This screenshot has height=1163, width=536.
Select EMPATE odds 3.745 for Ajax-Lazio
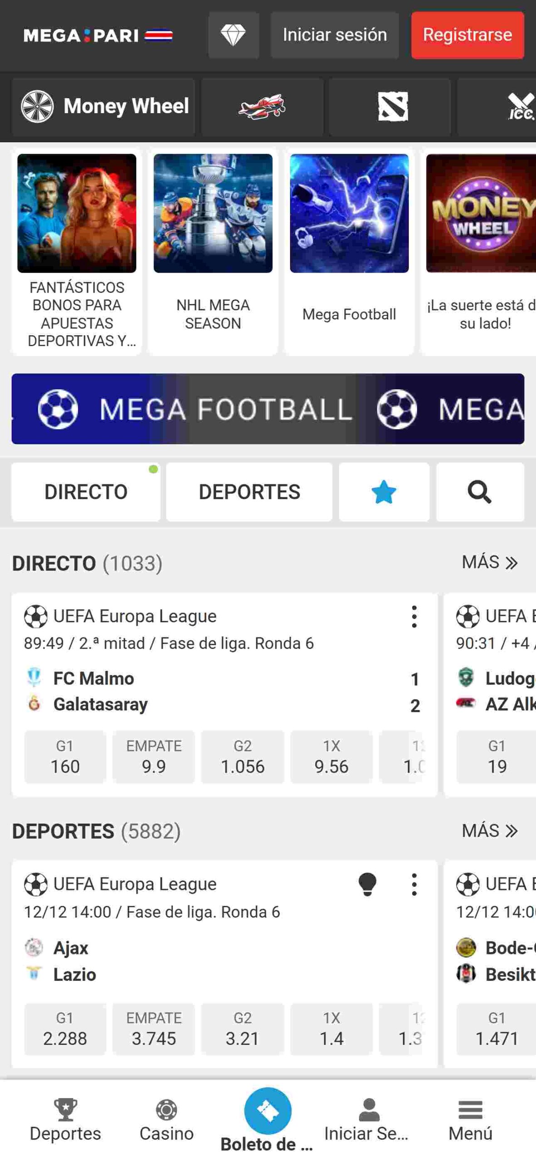point(153,1029)
